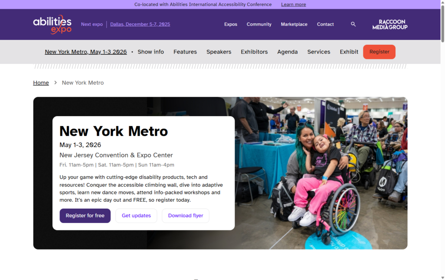Open the Abilities Expo logo
445x280 pixels.
[x=53, y=24]
